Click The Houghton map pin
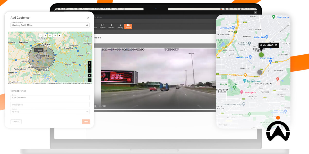The width and height of the screenshot is (309, 154). [242, 92]
